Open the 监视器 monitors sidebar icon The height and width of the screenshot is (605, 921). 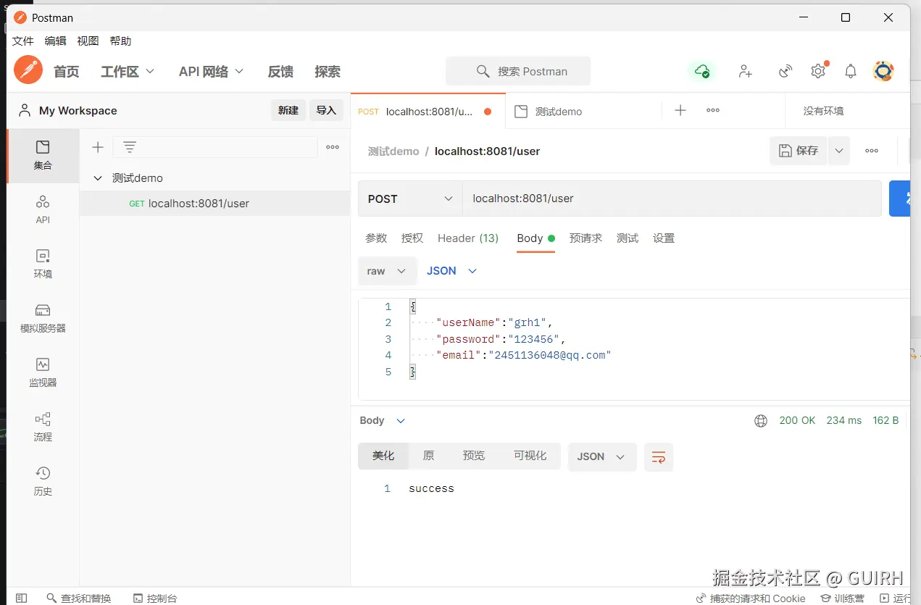(43, 372)
